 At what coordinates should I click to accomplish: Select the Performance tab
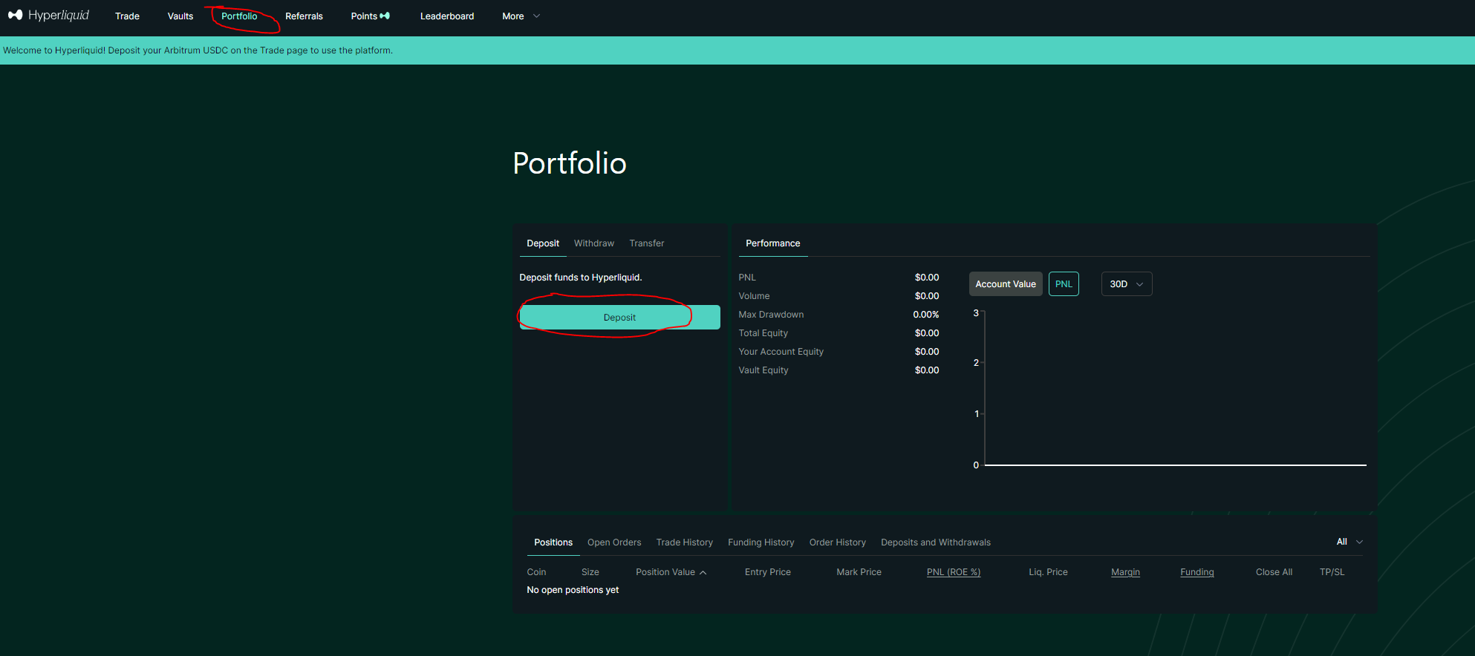(773, 243)
